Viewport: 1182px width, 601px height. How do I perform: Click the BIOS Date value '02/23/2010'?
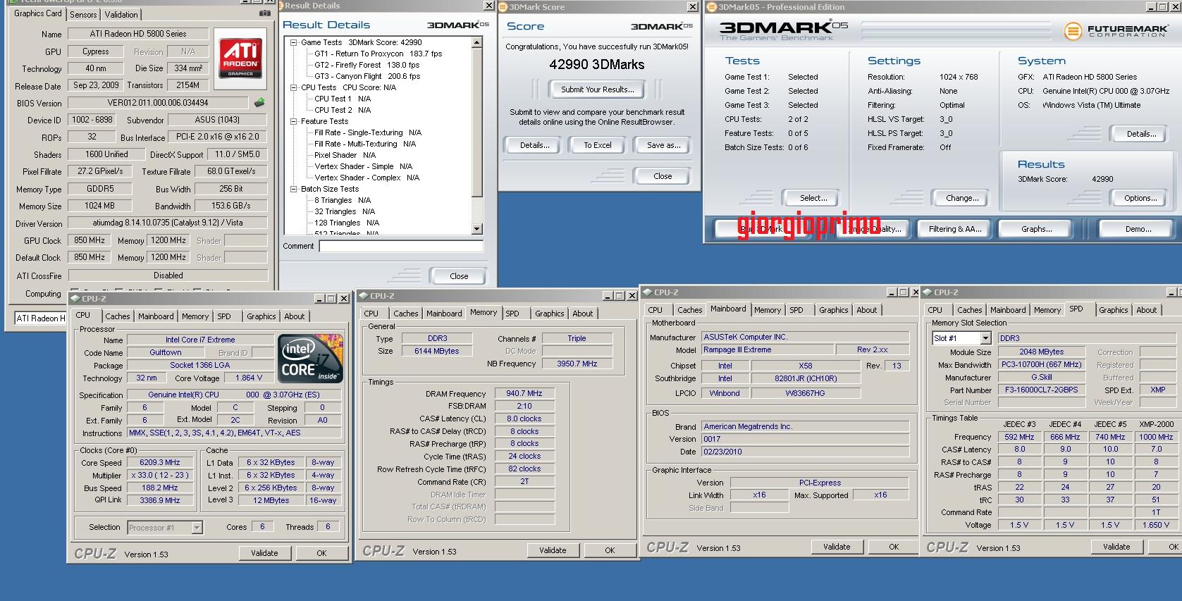[806, 452]
